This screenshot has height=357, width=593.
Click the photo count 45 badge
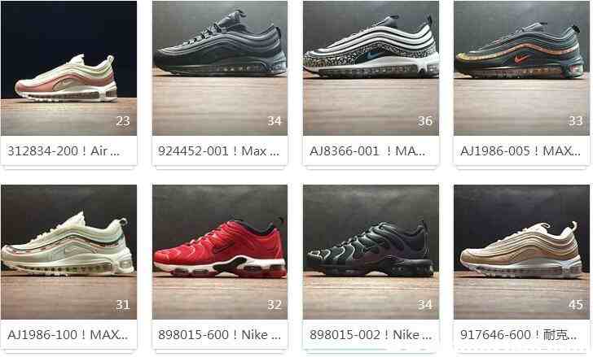tap(576, 305)
